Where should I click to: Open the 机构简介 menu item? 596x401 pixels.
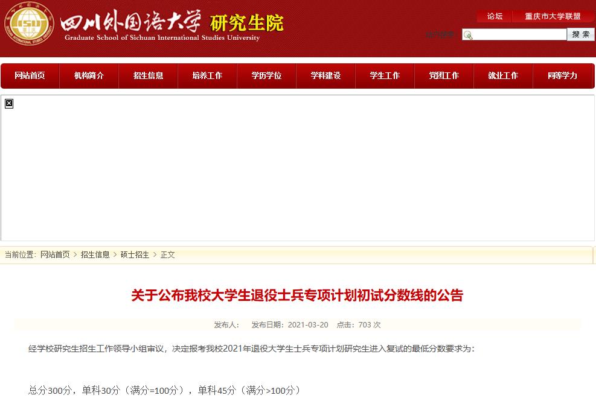[89, 75]
